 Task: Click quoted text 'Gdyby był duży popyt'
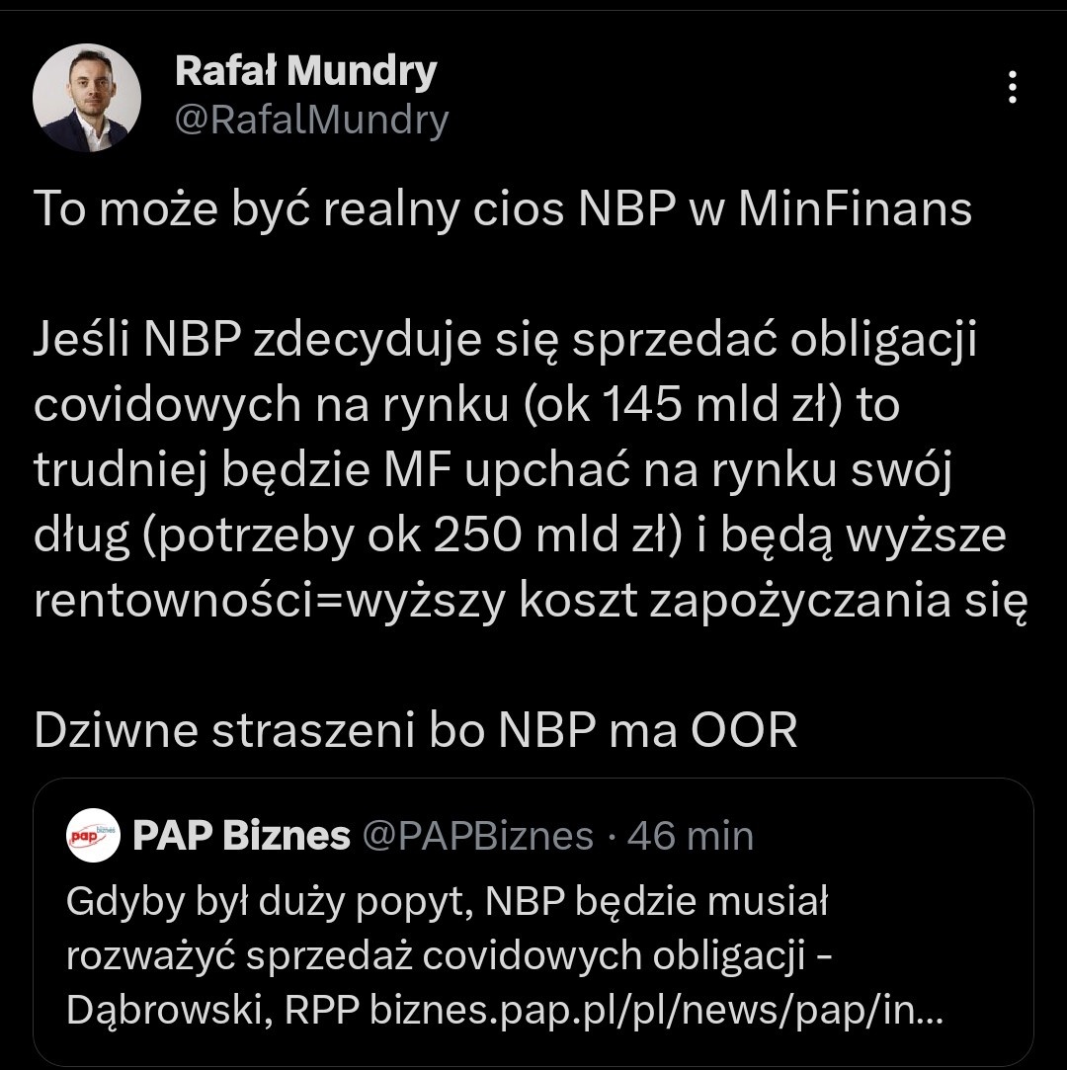[x=270, y=902]
